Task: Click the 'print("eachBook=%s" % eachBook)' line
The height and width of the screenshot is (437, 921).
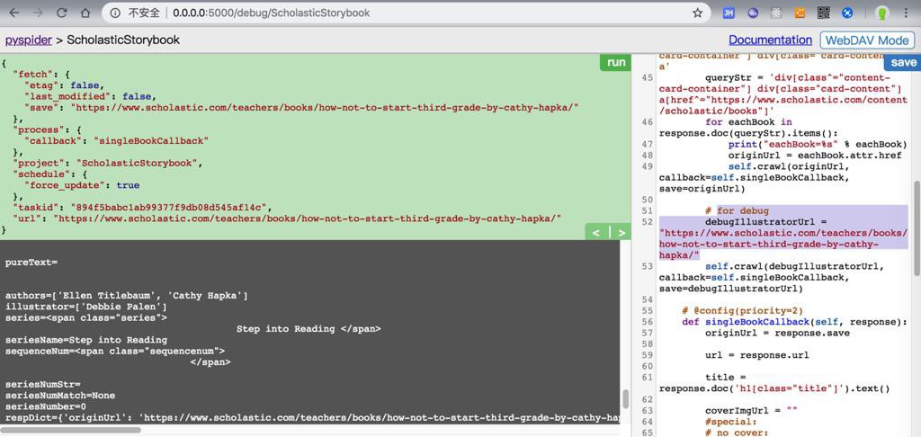Action: [x=818, y=145]
